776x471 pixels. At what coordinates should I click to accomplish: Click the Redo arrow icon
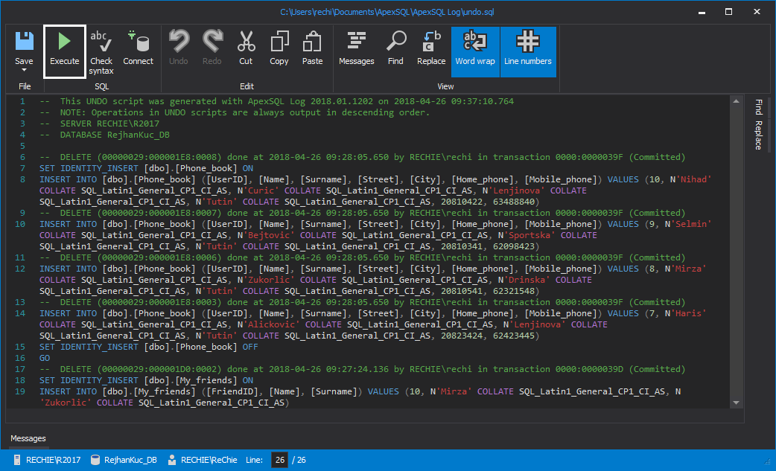[x=212, y=43]
